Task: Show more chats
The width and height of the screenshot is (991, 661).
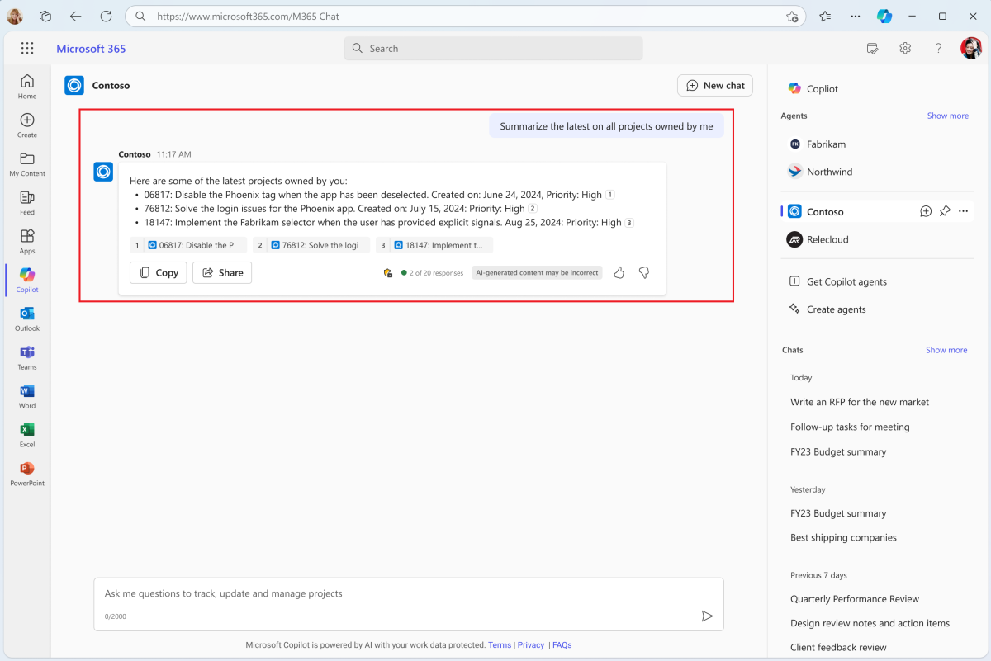Action: 946,350
